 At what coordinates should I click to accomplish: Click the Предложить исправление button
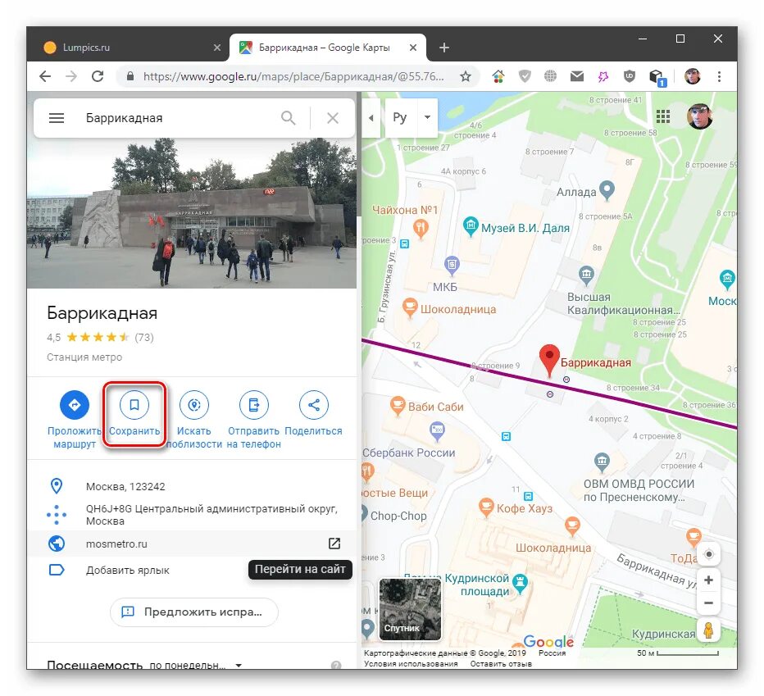194,612
